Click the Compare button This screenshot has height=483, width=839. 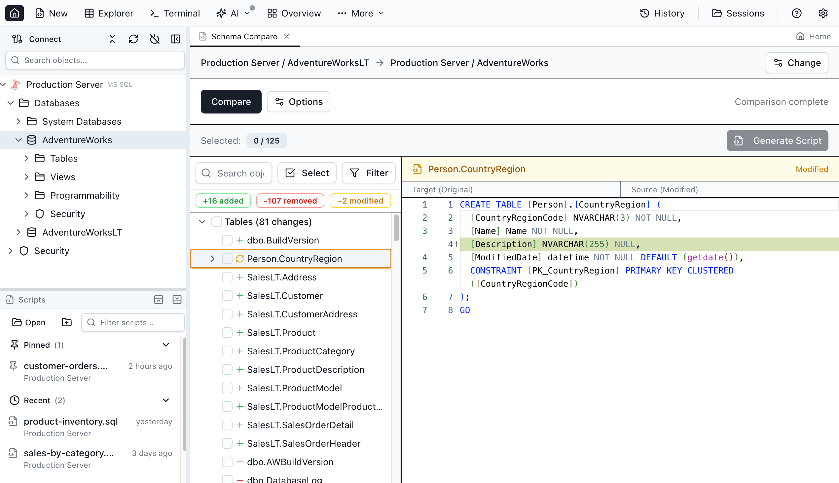tap(231, 102)
